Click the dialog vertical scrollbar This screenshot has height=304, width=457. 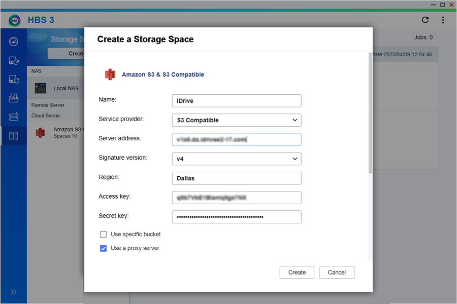click(x=370, y=111)
